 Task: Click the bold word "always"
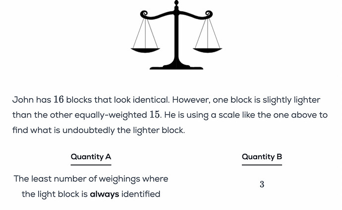coord(104,194)
